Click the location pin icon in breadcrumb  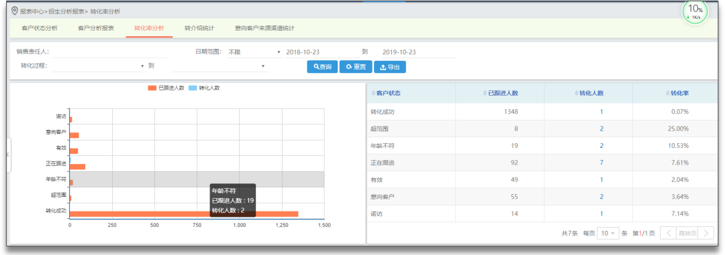[x=14, y=11]
